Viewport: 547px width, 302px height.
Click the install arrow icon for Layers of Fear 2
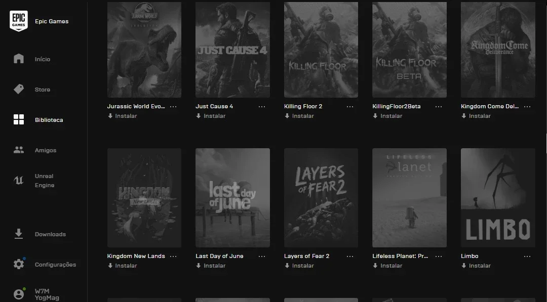(x=287, y=266)
